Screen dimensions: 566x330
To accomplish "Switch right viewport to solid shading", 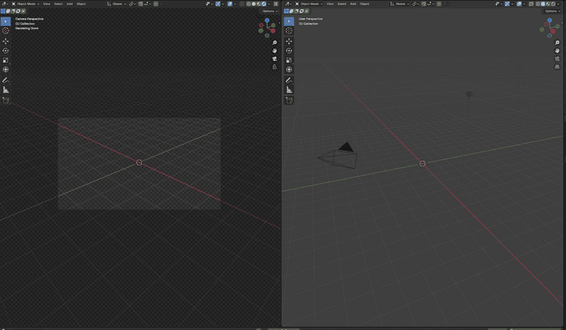I will click(x=543, y=4).
